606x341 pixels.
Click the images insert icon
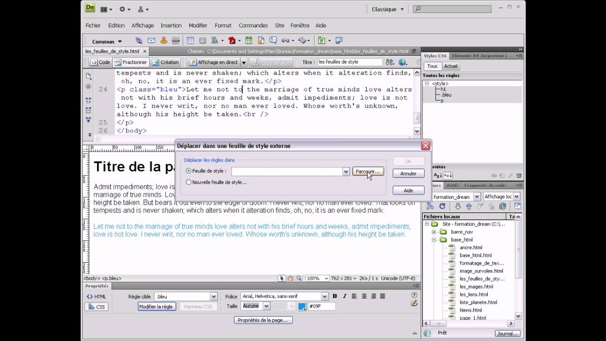coord(214,41)
